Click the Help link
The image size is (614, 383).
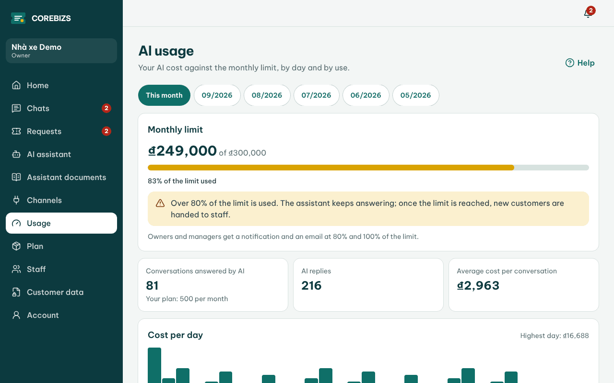point(580,63)
